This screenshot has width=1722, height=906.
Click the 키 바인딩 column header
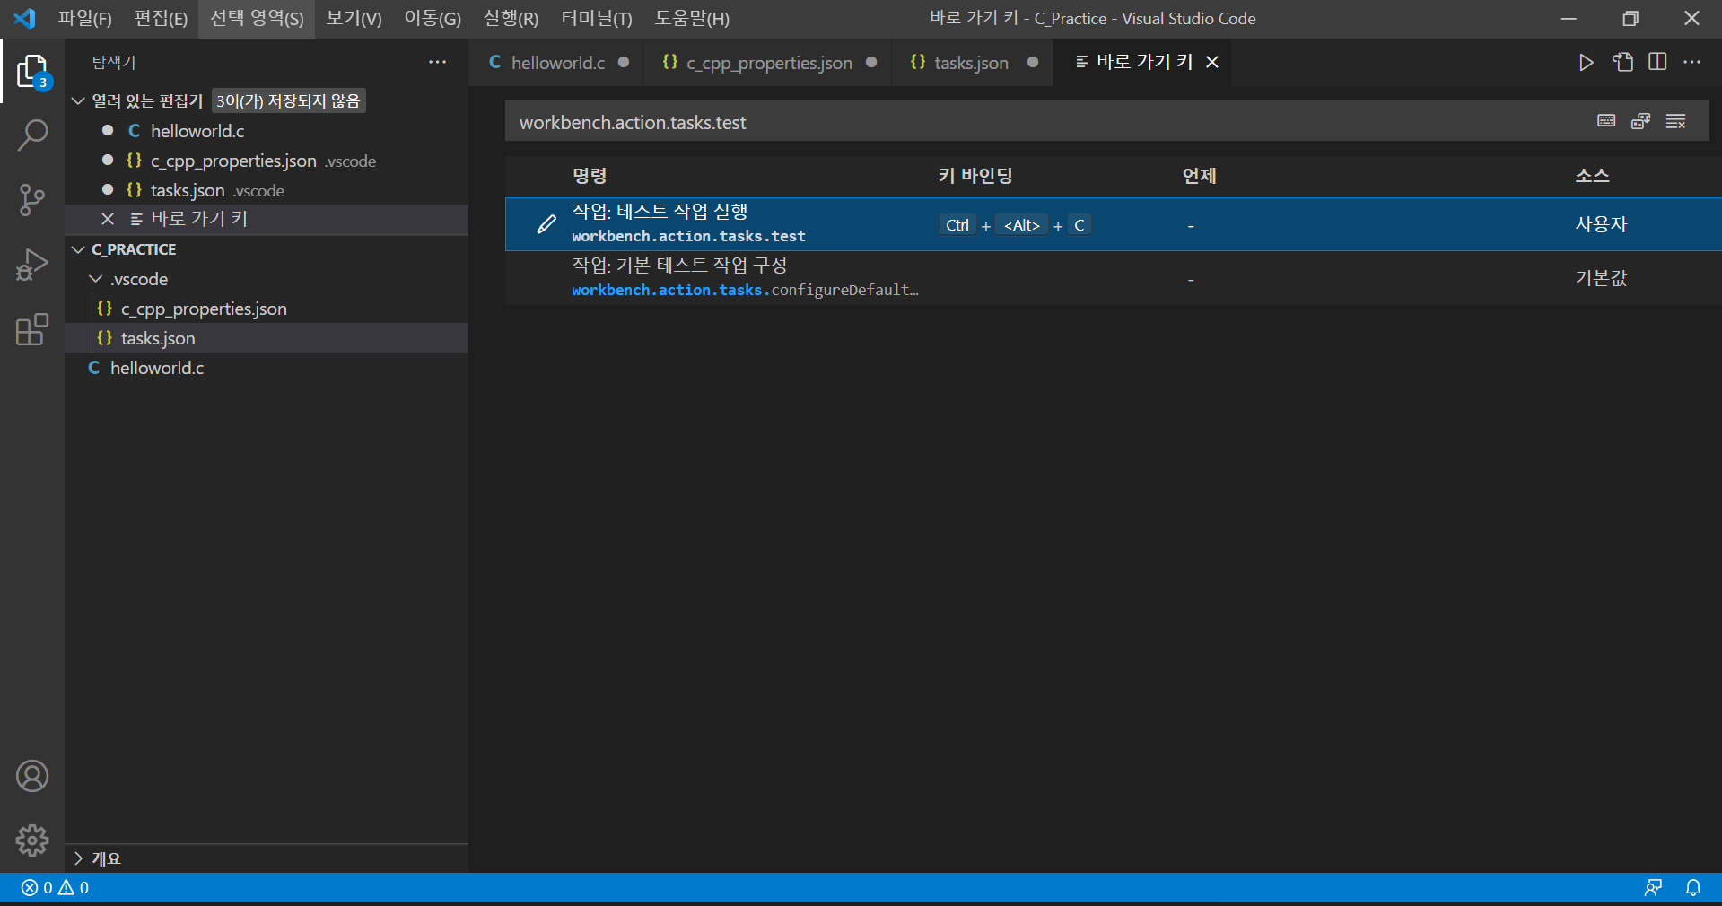point(975,176)
